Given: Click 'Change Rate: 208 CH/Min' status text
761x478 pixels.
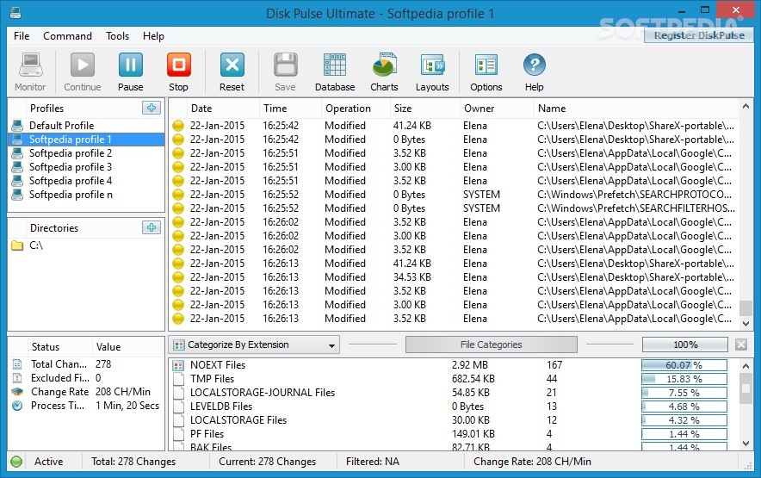Looking at the screenshot, I should [532, 462].
